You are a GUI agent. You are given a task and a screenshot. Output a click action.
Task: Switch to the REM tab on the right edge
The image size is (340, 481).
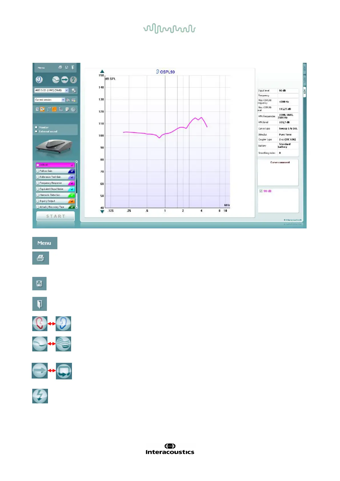click(305, 80)
